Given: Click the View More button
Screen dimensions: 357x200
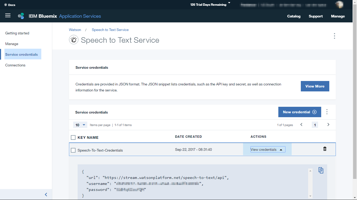Looking at the screenshot, I should pyautogui.click(x=315, y=86).
